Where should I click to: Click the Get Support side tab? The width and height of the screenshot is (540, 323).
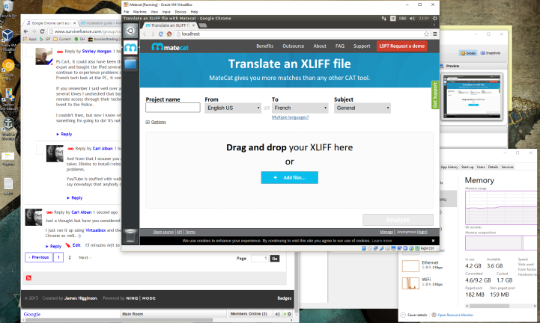tap(435, 95)
